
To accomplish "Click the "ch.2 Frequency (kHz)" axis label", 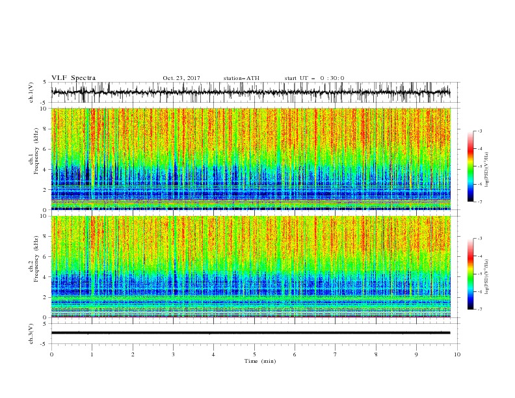I will pos(34,259).
